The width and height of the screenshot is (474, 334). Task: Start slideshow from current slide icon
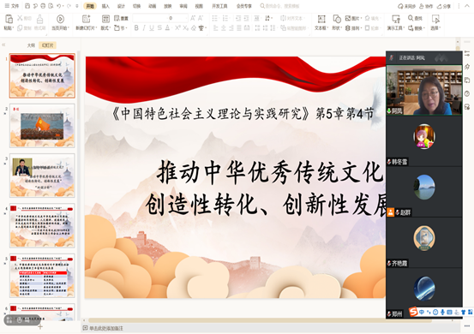pos(60,20)
